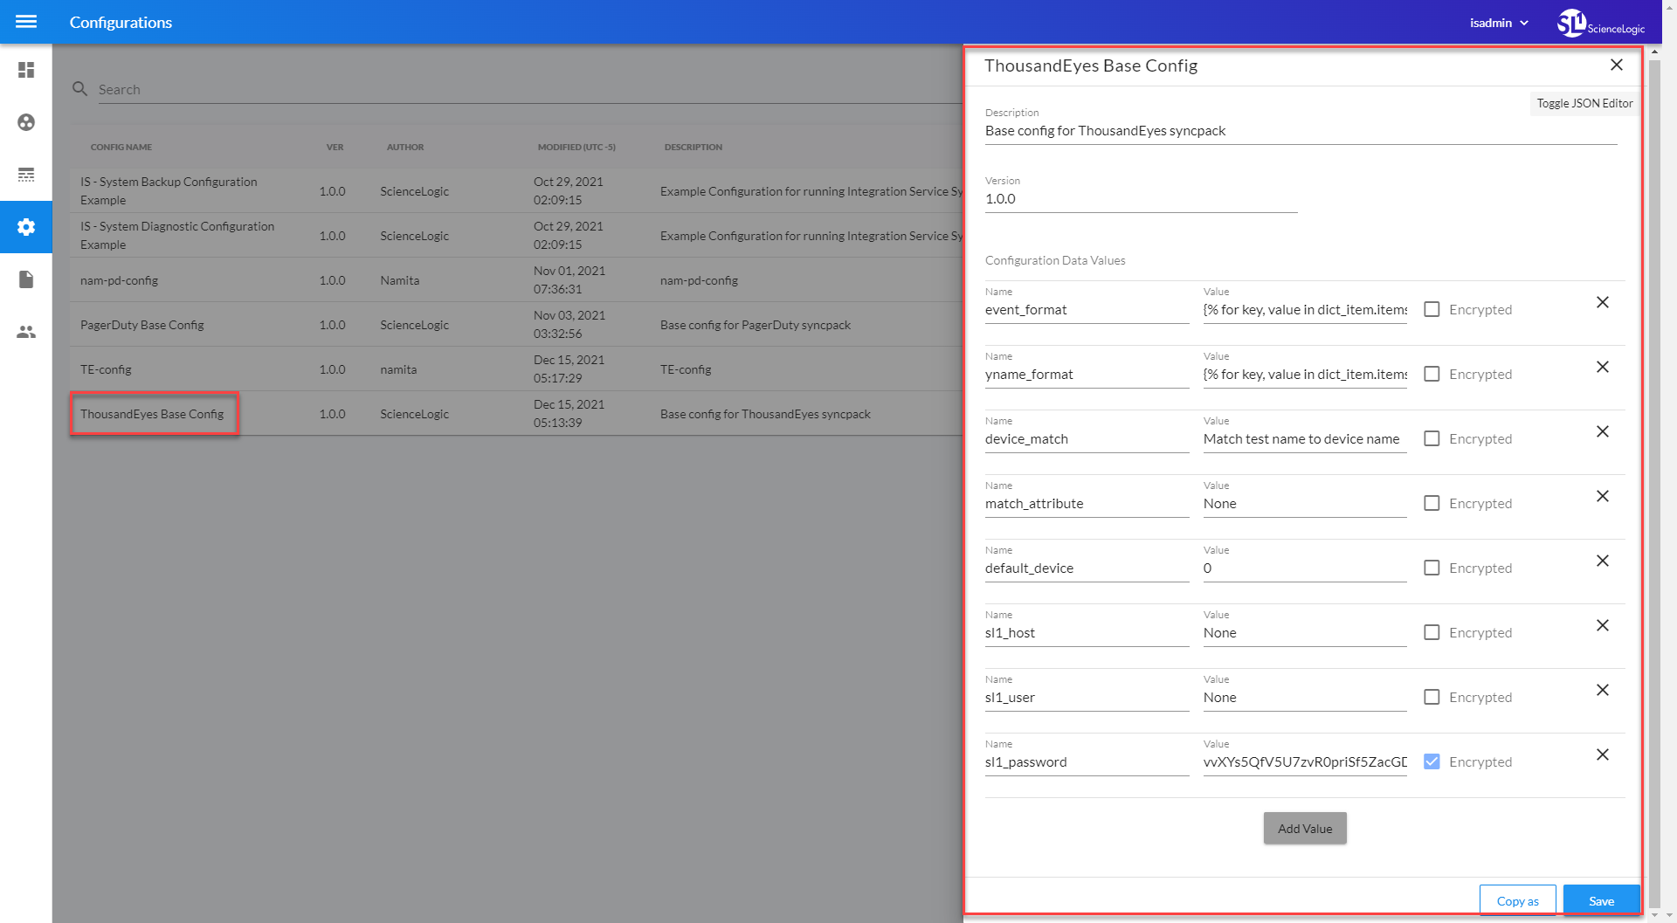This screenshot has width=1677, height=923.
Task: Remove the default_device value row
Action: tap(1603, 561)
